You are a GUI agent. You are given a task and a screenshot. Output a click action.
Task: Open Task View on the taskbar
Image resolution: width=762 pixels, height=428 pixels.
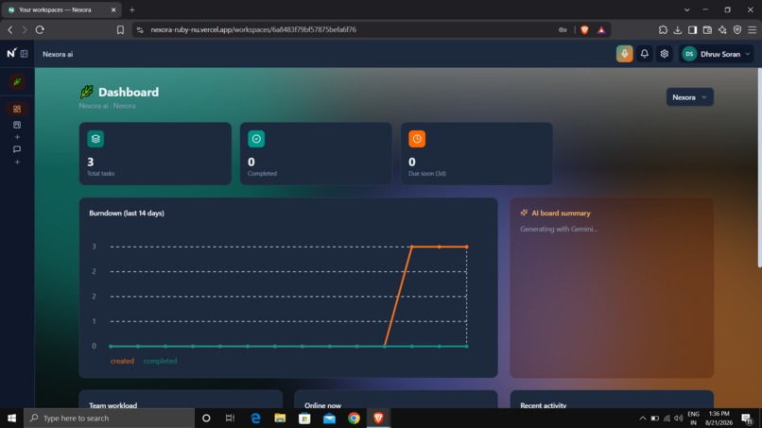pyautogui.click(x=230, y=418)
